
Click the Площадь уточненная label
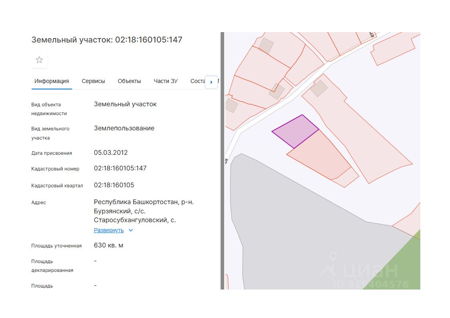pos(57,246)
